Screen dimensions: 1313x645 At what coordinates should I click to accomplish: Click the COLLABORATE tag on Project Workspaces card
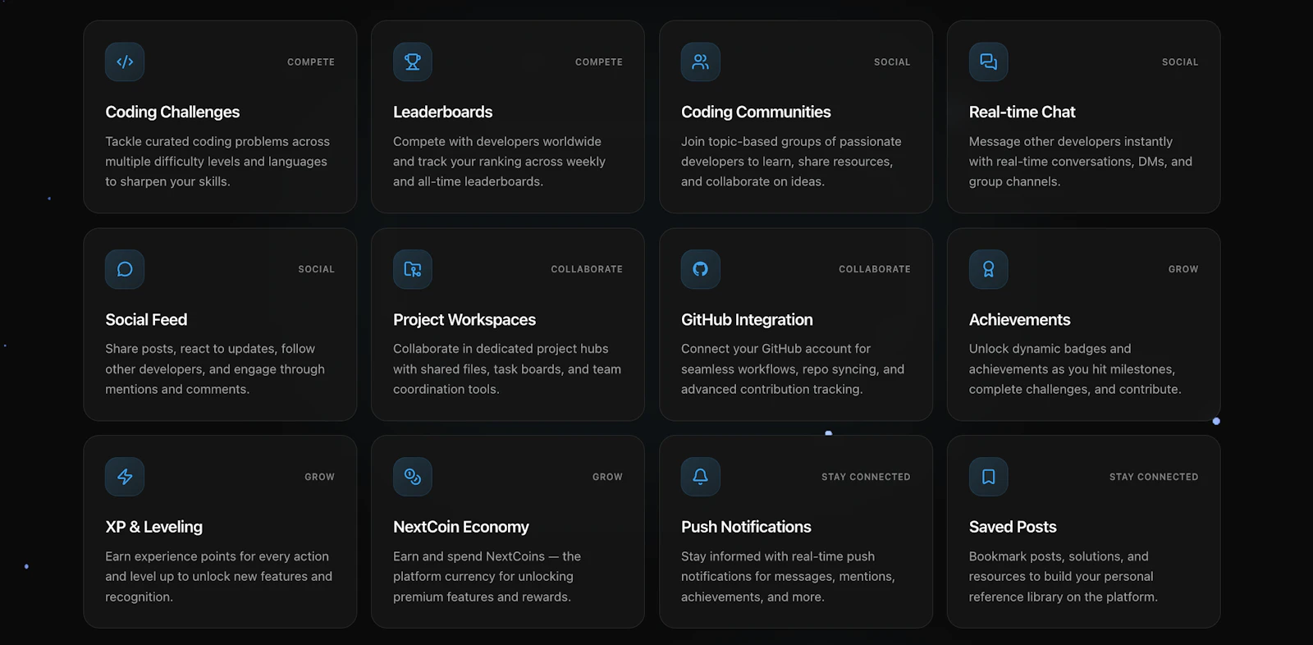587,269
